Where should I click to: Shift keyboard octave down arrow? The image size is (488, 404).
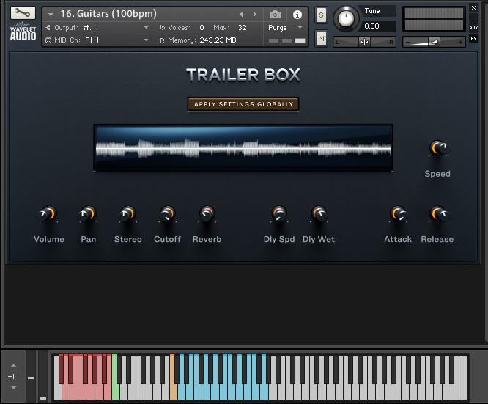[13, 388]
